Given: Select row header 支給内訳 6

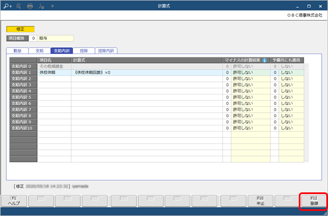Looking at the screenshot, I should 23,103.
